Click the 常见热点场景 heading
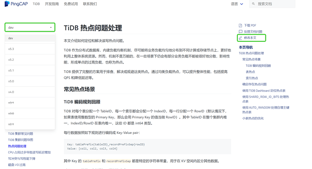The image size is (312, 169). coord(79,89)
